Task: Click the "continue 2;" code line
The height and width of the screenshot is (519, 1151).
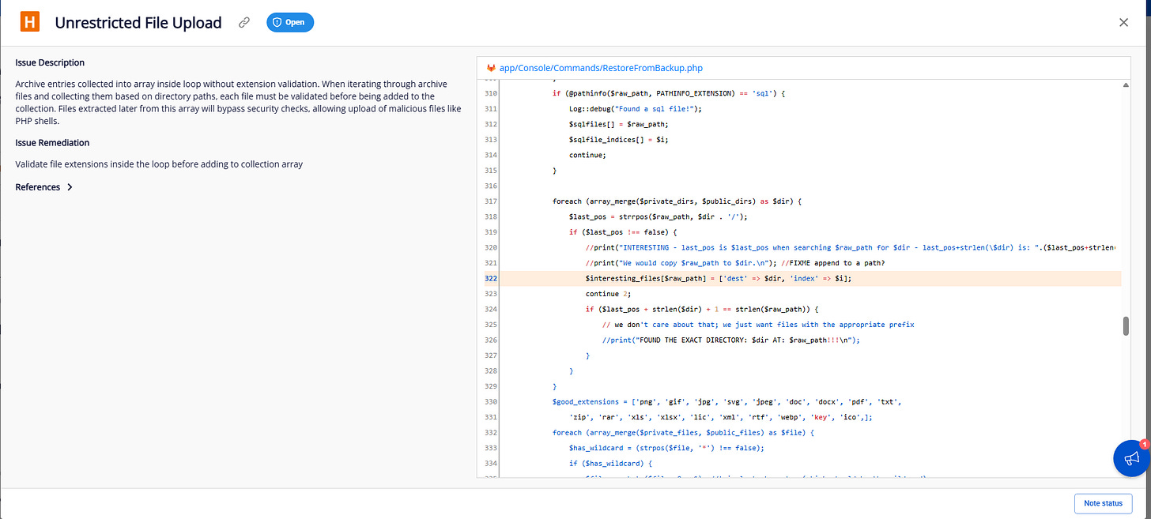Action: point(608,294)
